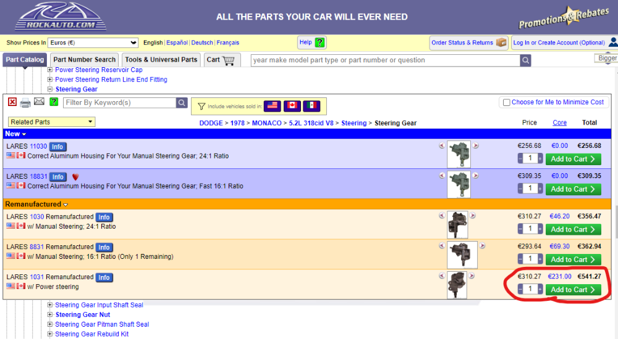Toggle USA flag vehicle market filter
Screen dimensions: 618x339
[x=273, y=106]
